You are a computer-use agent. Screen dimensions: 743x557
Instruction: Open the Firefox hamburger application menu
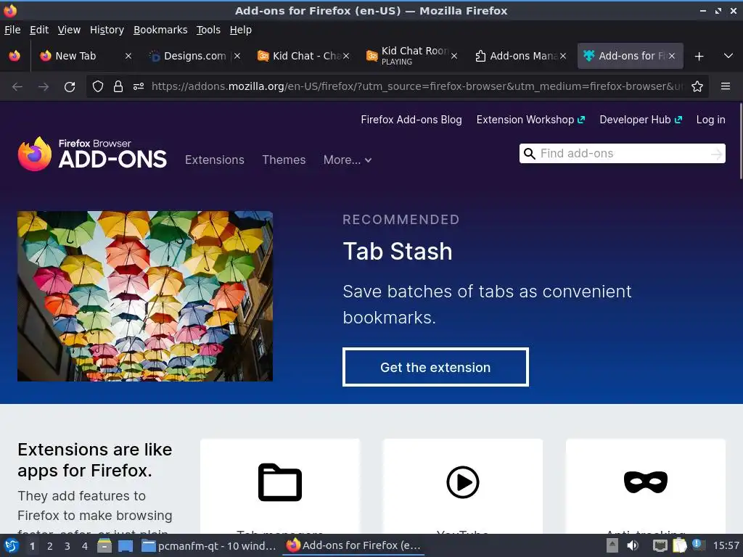pos(726,86)
